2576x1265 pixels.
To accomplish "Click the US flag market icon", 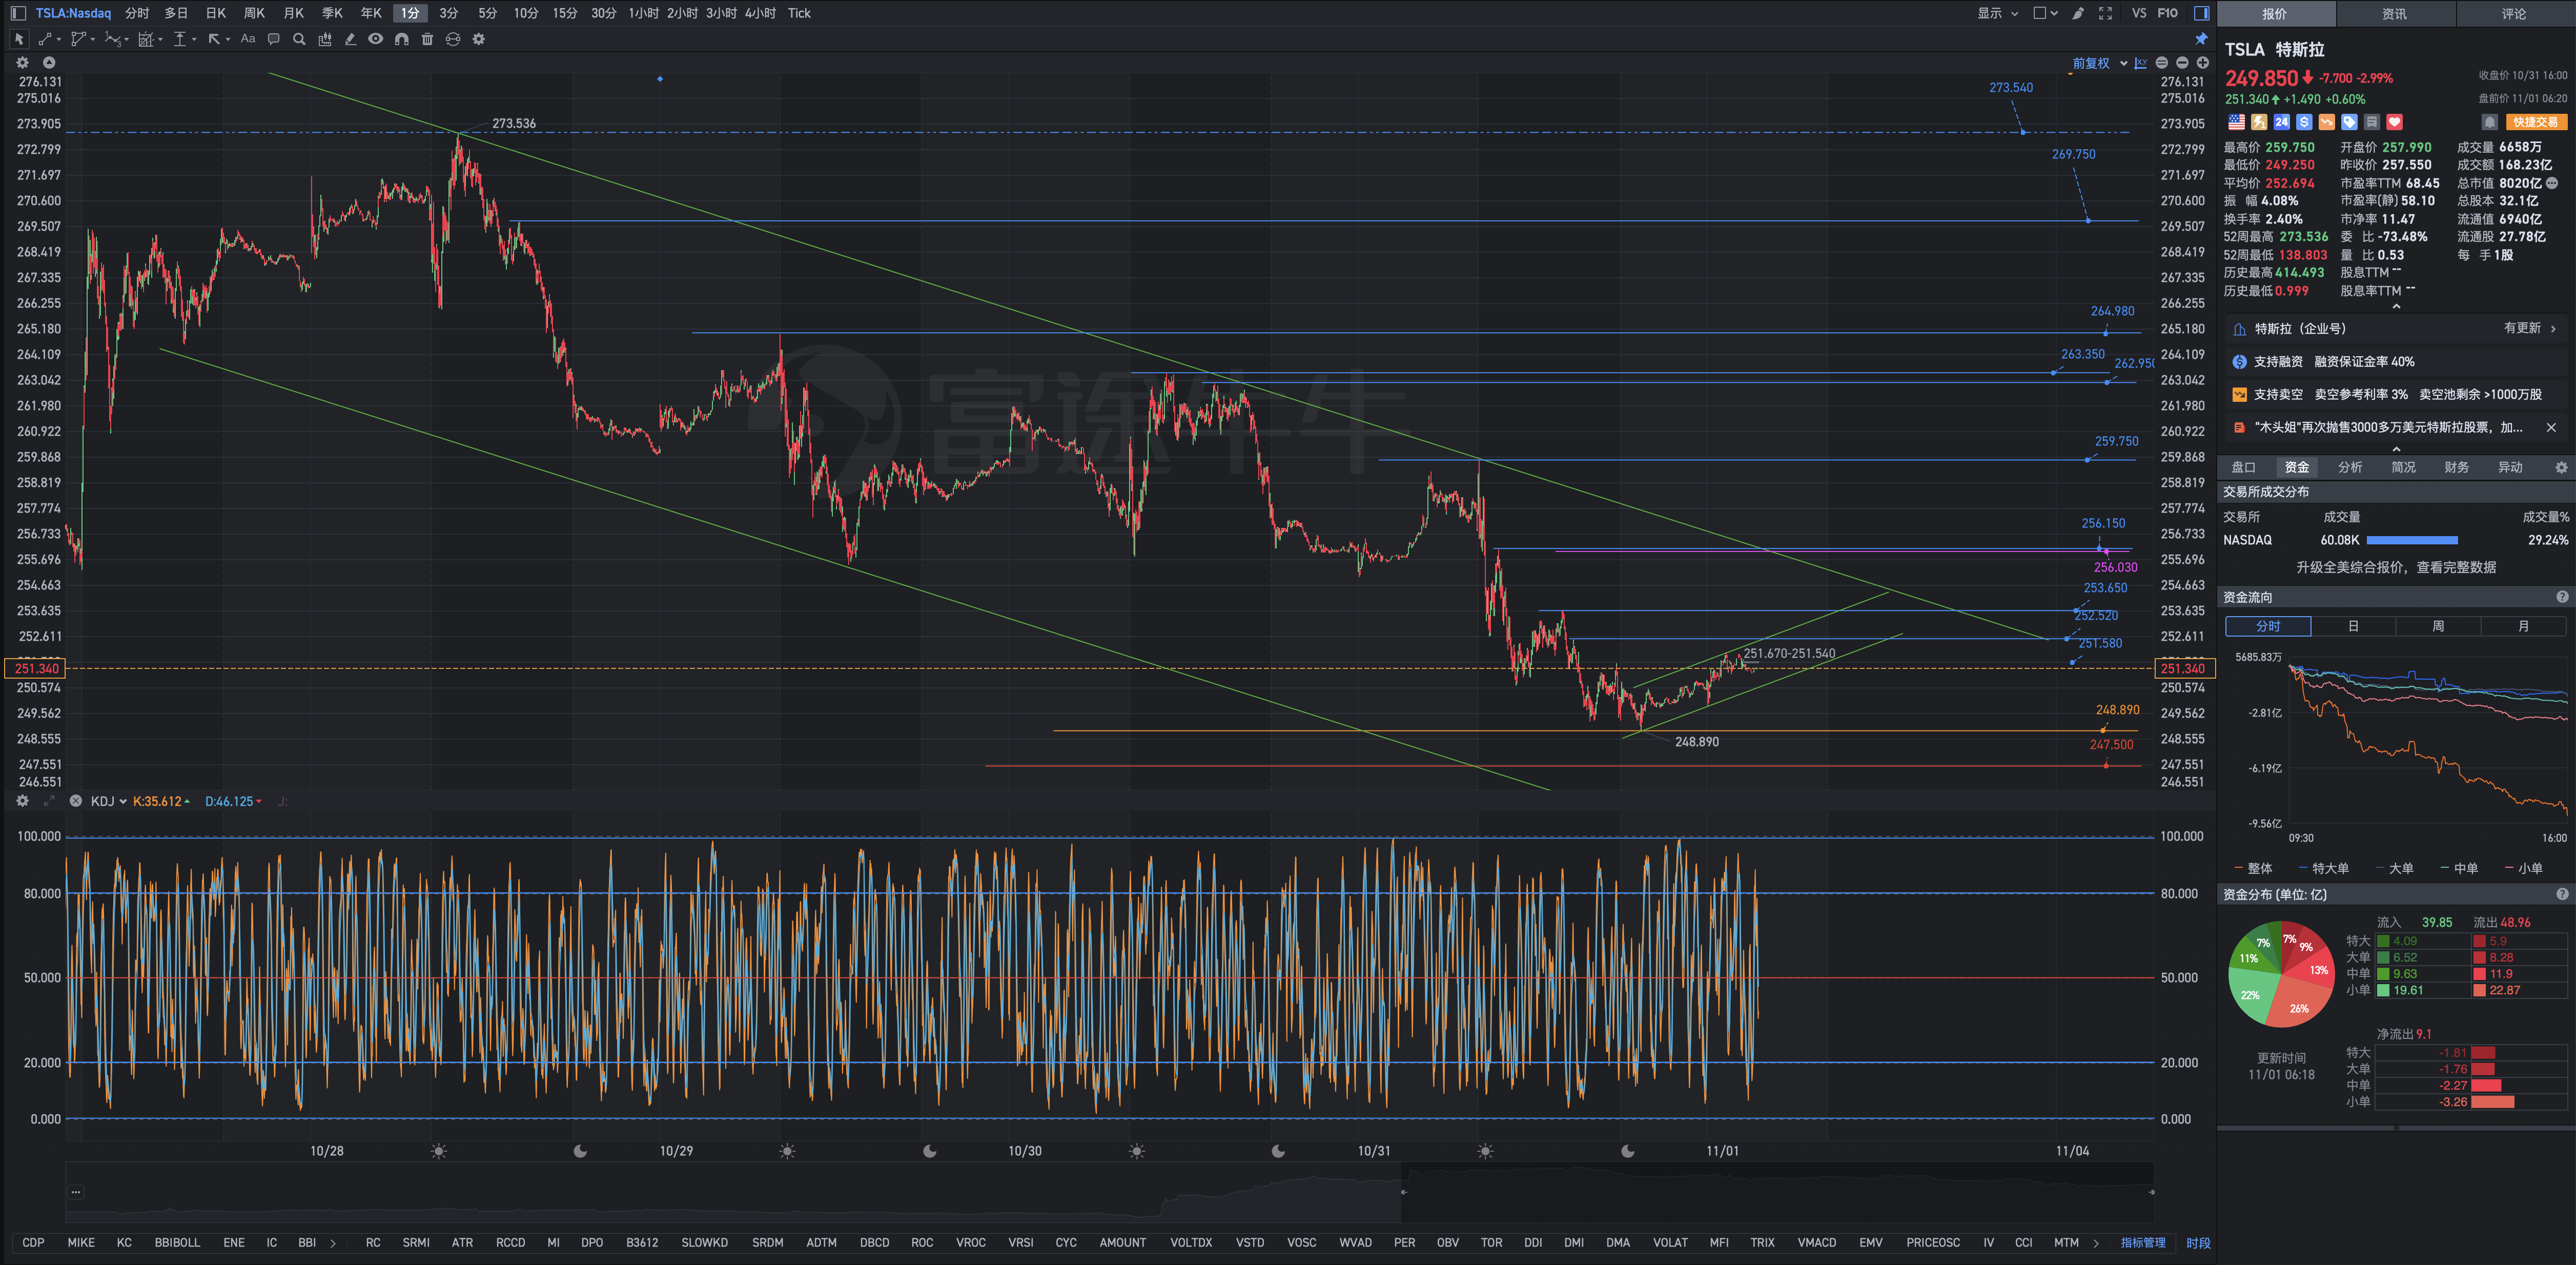I will pyautogui.click(x=2236, y=122).
